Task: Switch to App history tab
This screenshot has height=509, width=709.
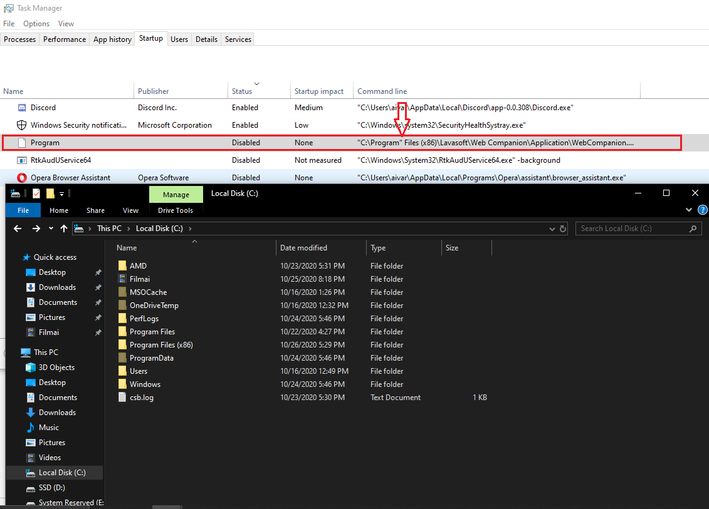Action: [x=112, y=39]
